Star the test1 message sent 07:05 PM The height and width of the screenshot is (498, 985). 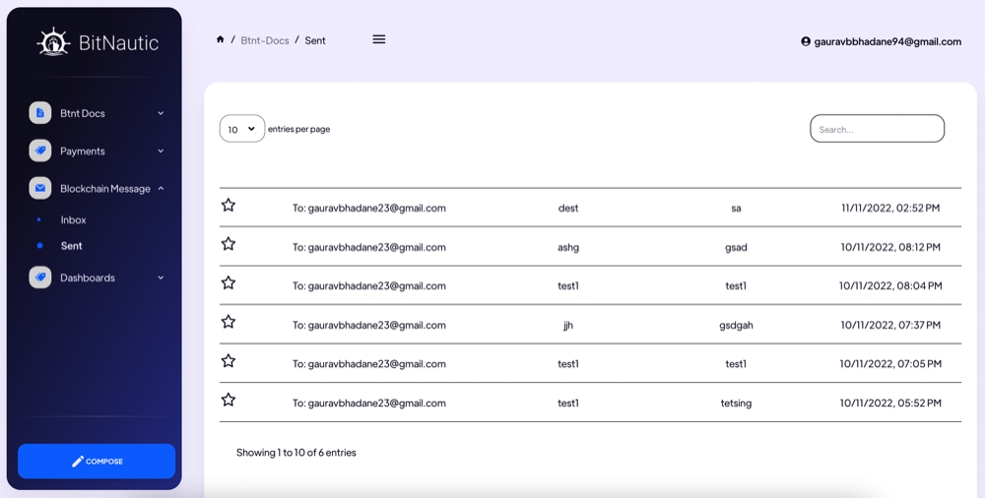pos(229,361)
